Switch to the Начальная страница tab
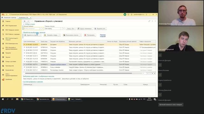 coord(9,17)
